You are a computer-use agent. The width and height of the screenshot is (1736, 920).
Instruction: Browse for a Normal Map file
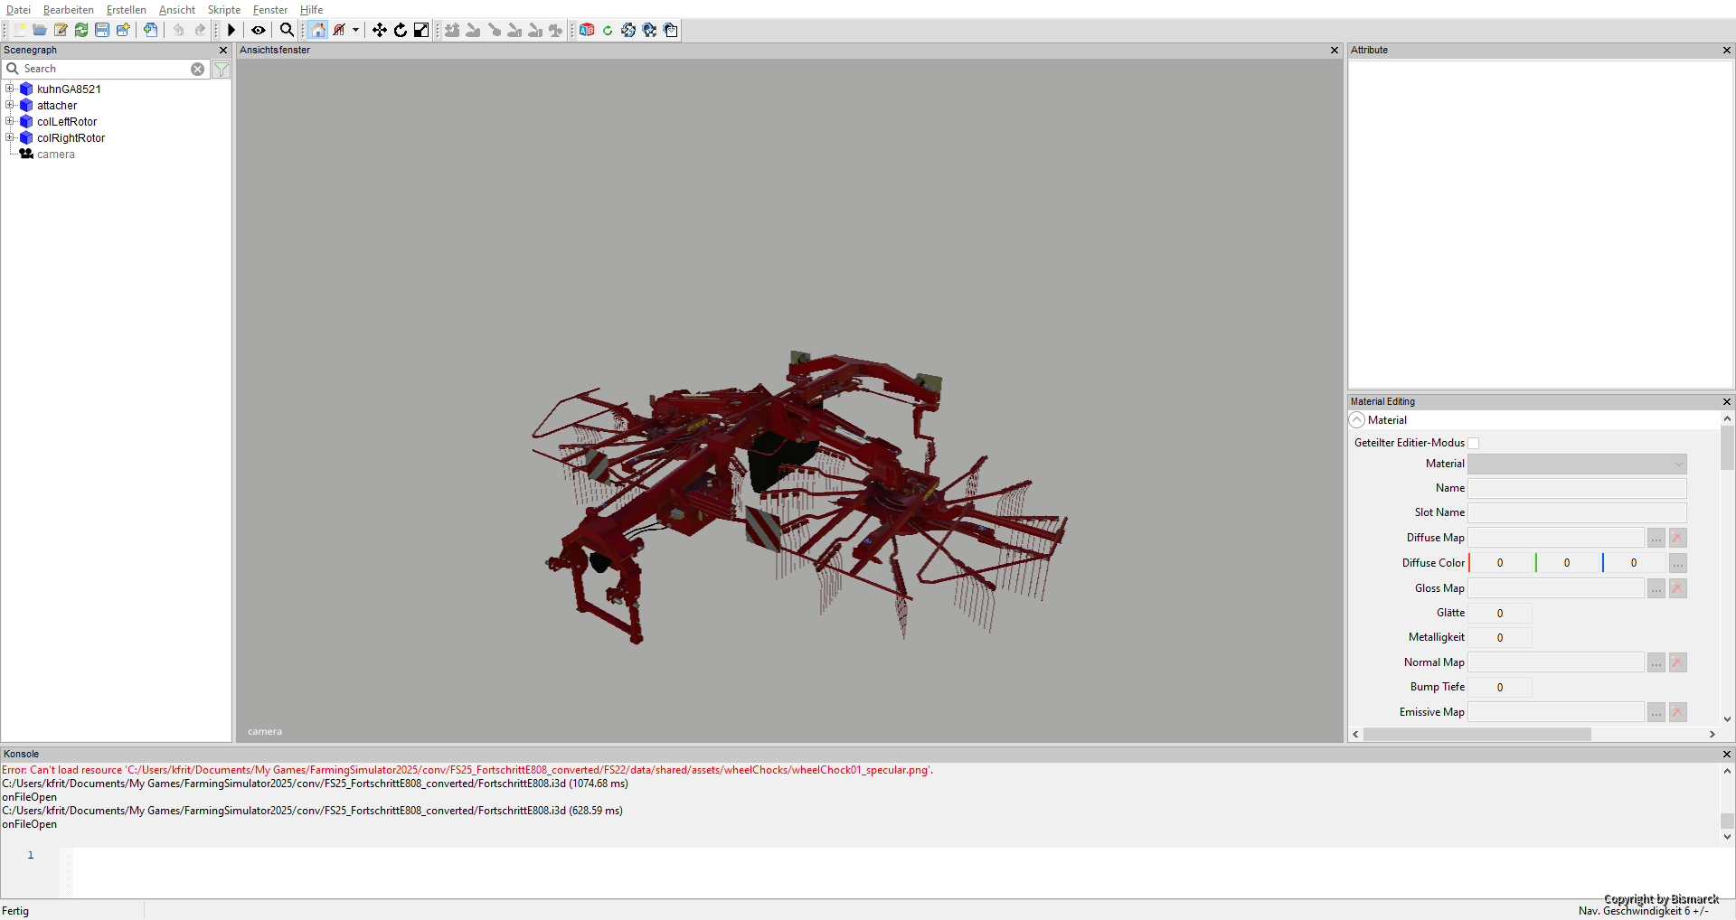1656,662
